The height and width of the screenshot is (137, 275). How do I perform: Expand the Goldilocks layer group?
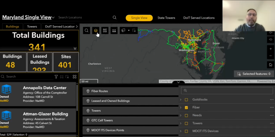pyautogui.click(x=181, y=99)
